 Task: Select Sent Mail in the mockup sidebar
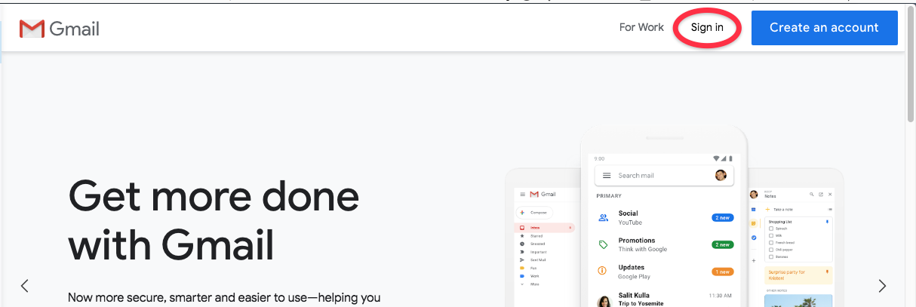[534, 259]
